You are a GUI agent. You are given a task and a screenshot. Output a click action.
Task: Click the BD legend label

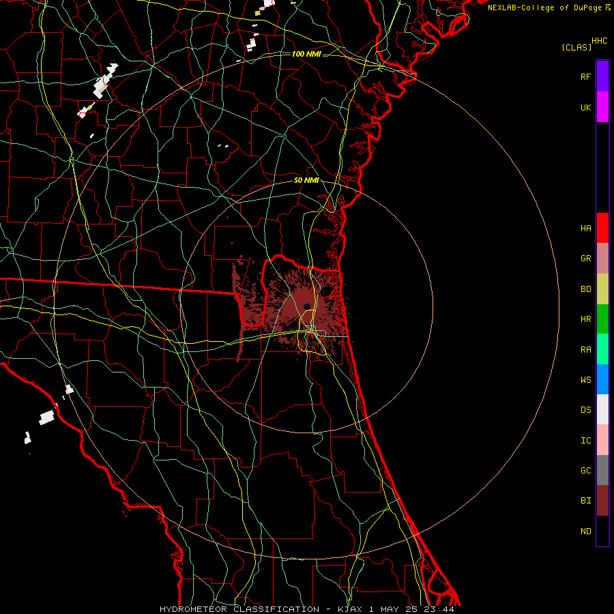point(585,289)
